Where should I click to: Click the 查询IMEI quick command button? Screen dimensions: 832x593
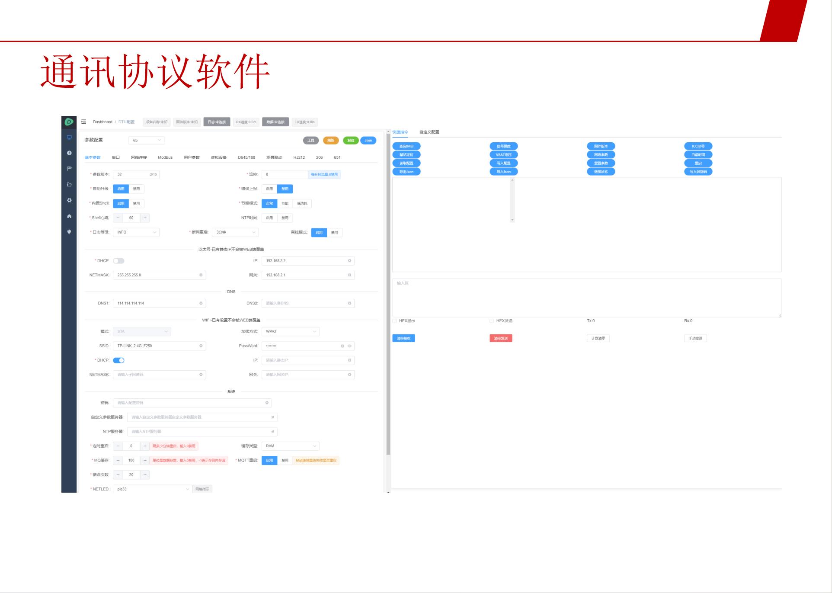click(406, 146)
